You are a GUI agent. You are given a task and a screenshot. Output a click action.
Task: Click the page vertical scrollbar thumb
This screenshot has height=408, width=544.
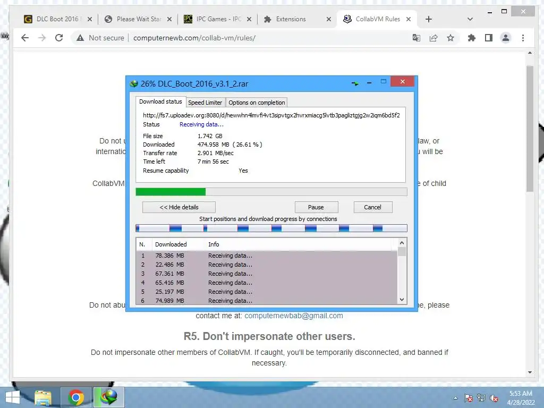(x=530, y=129)
